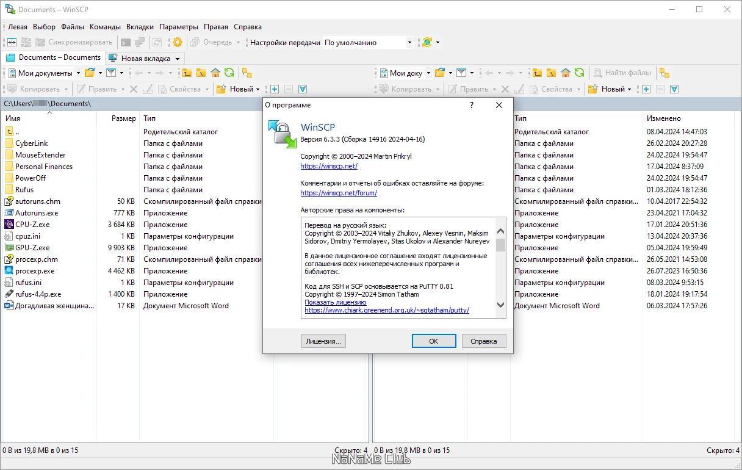Go to home directory in left panel
Image resolution: width=742 pixels, height=470 pixels.
[x=215, y=73]
